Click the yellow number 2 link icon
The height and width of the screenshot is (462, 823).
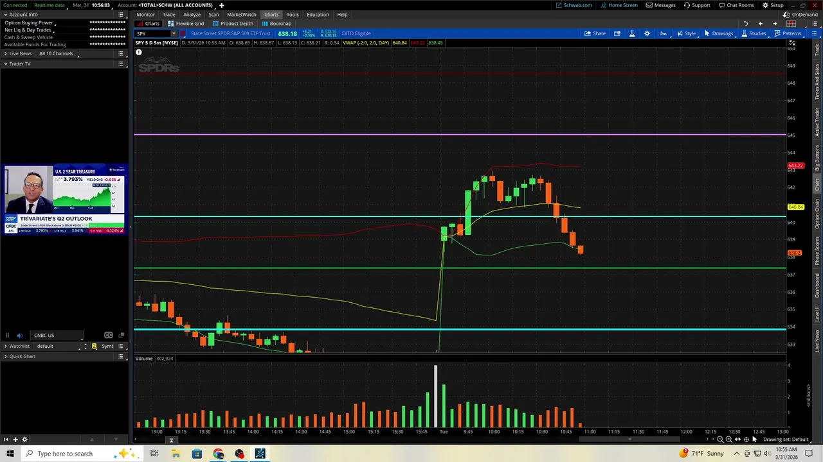(x=94, y=346)
